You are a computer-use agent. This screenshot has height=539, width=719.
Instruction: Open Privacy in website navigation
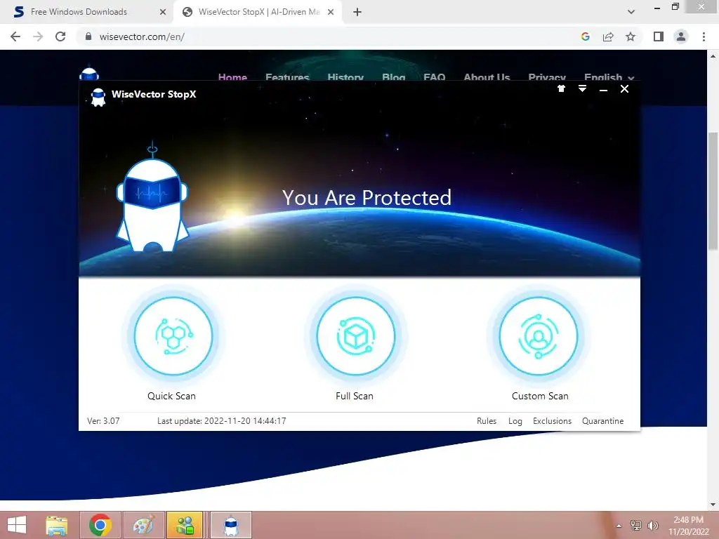pos(547,77)
